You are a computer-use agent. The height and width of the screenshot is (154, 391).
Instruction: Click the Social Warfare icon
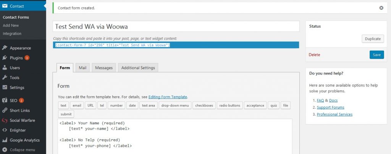[x=5, y=121]
